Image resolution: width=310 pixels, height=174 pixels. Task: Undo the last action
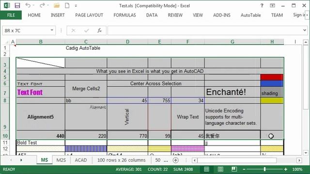click(x=28, y=5)
